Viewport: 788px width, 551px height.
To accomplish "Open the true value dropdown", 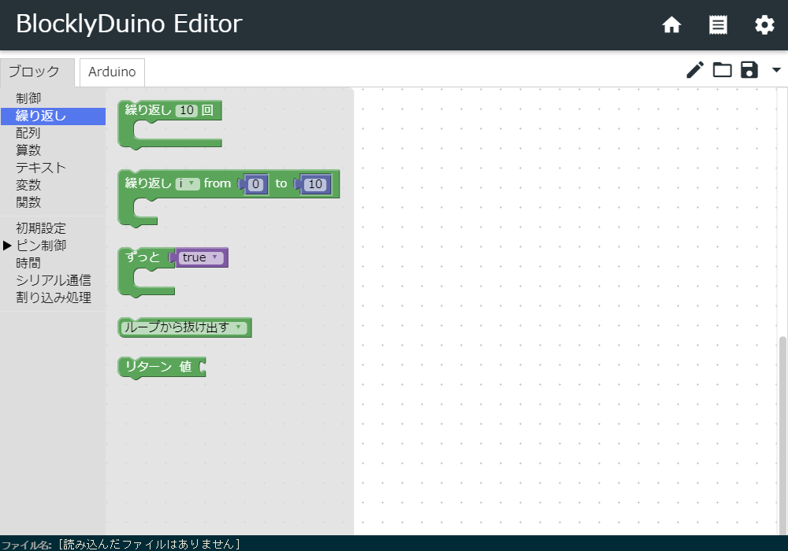I will (x=203, y=257).
